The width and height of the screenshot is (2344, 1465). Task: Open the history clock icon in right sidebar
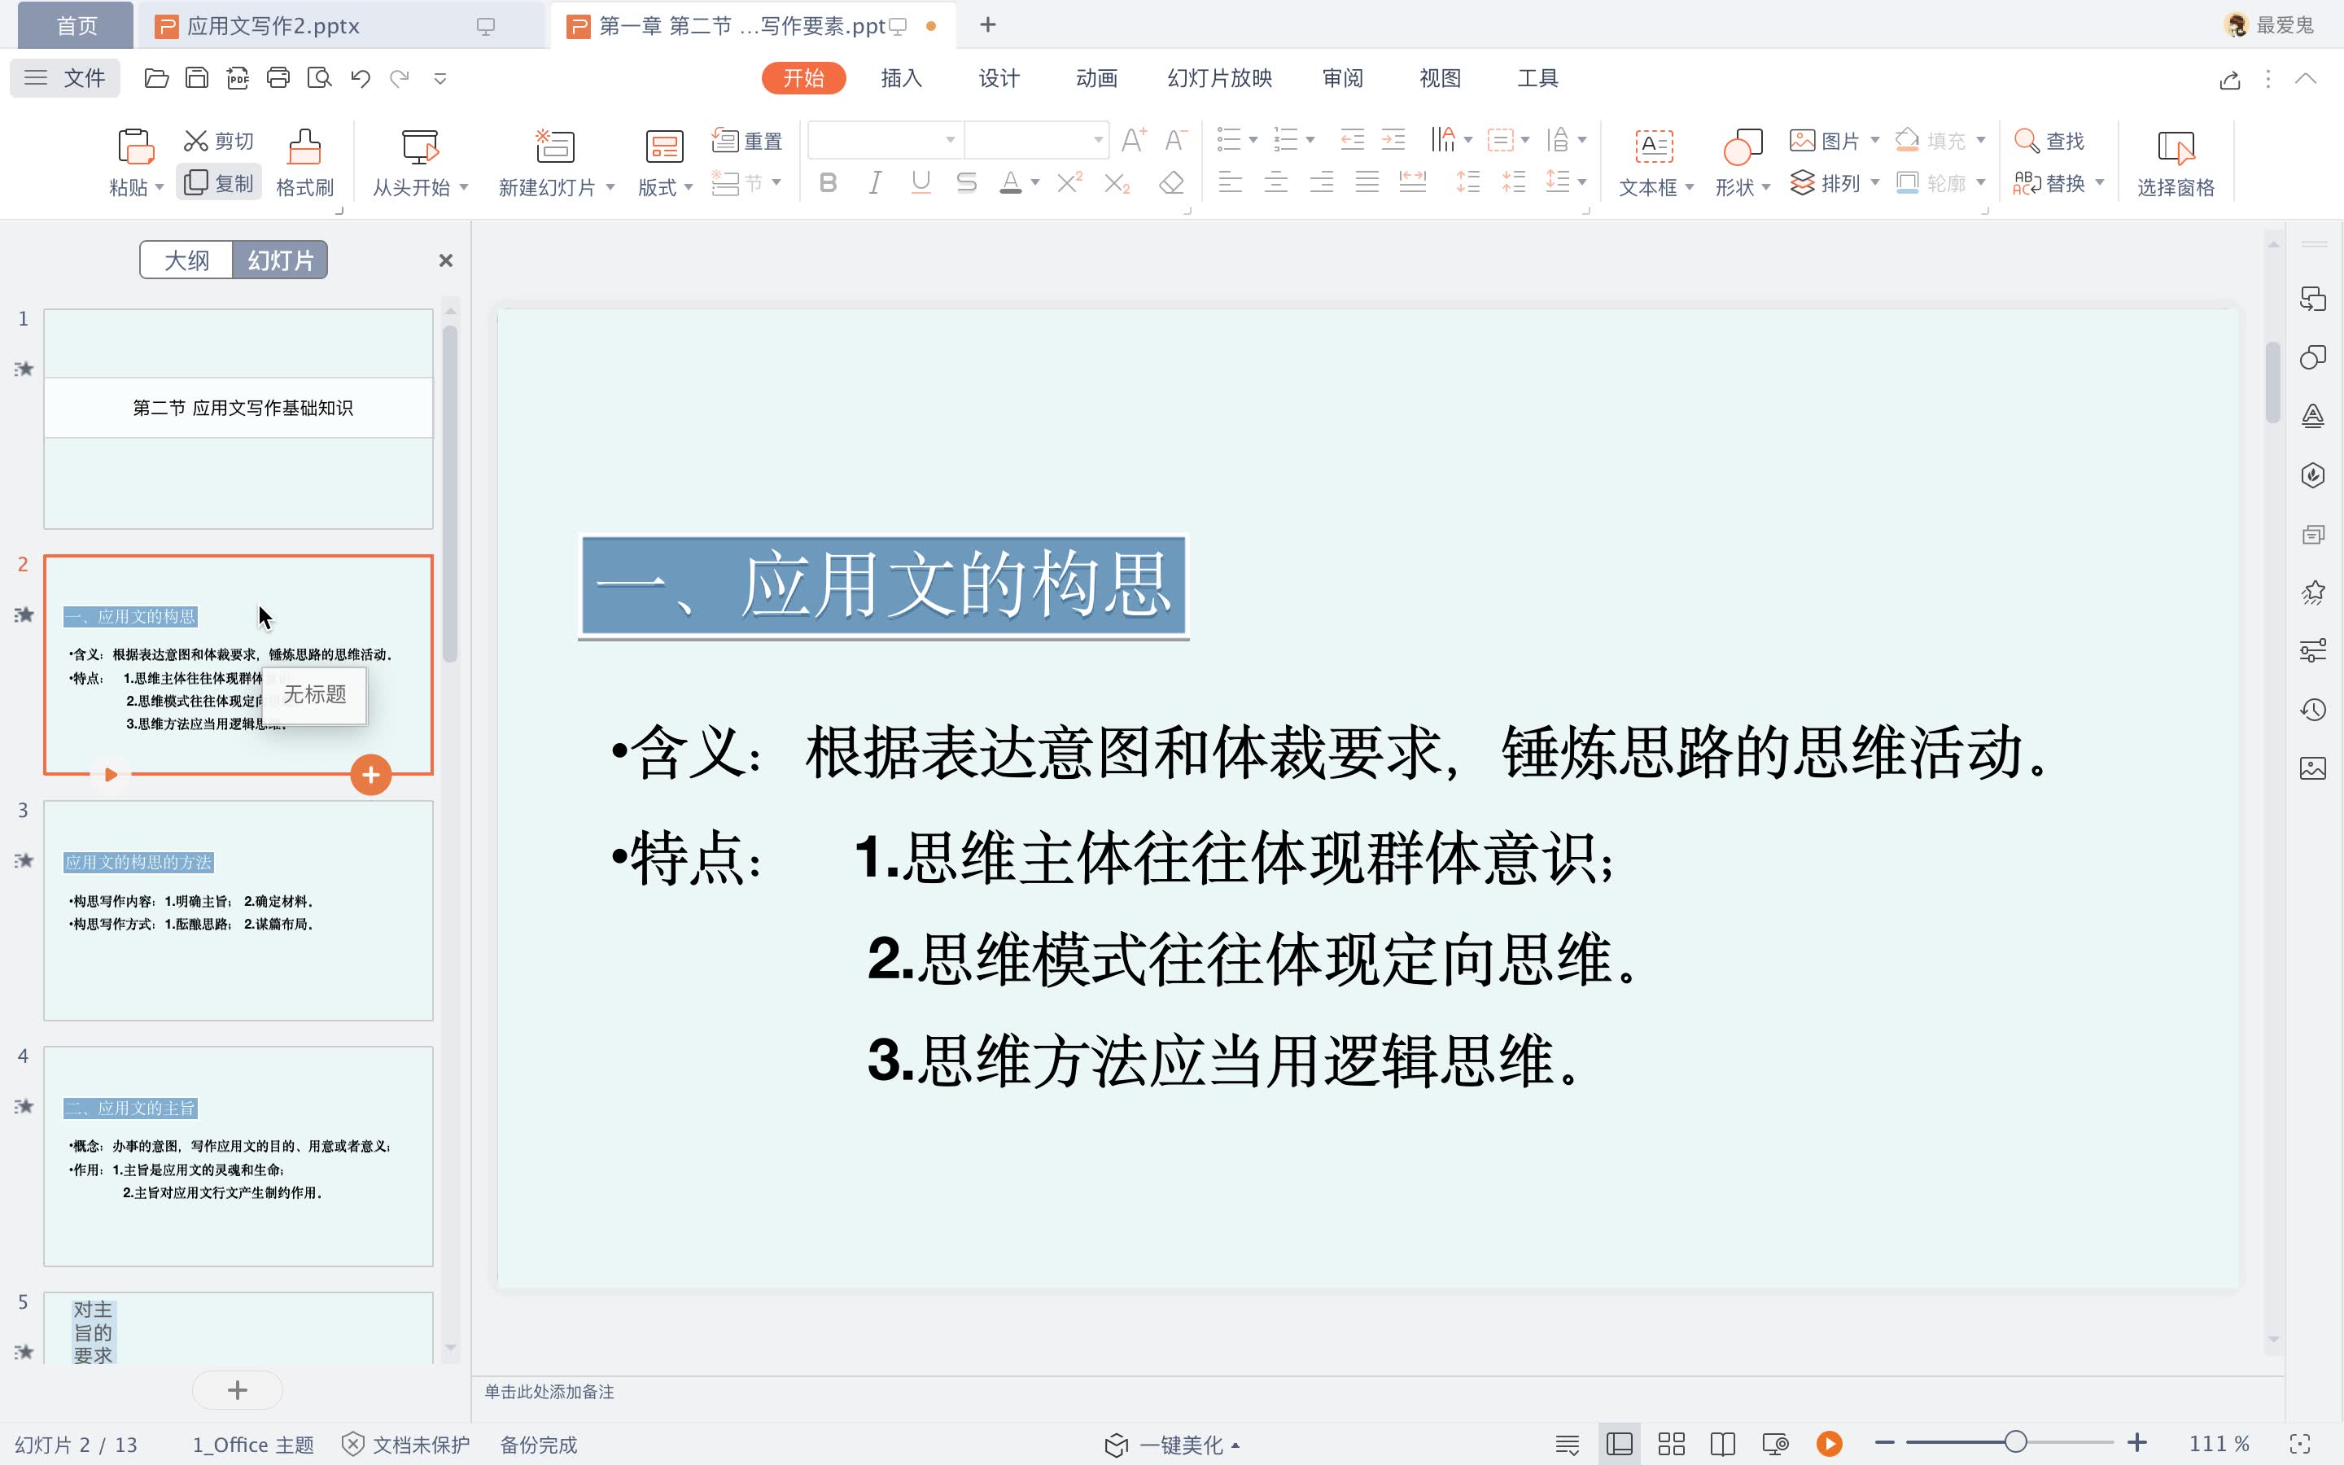click(2313, 711)
